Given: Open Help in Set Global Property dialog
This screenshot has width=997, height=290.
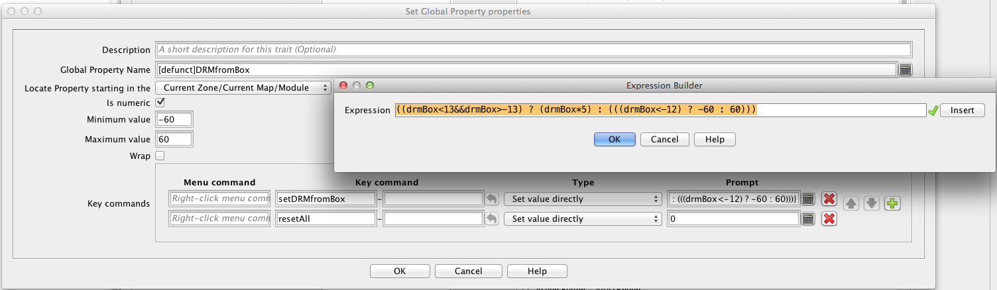Looking at the screenshot, I should coord(537,271).
